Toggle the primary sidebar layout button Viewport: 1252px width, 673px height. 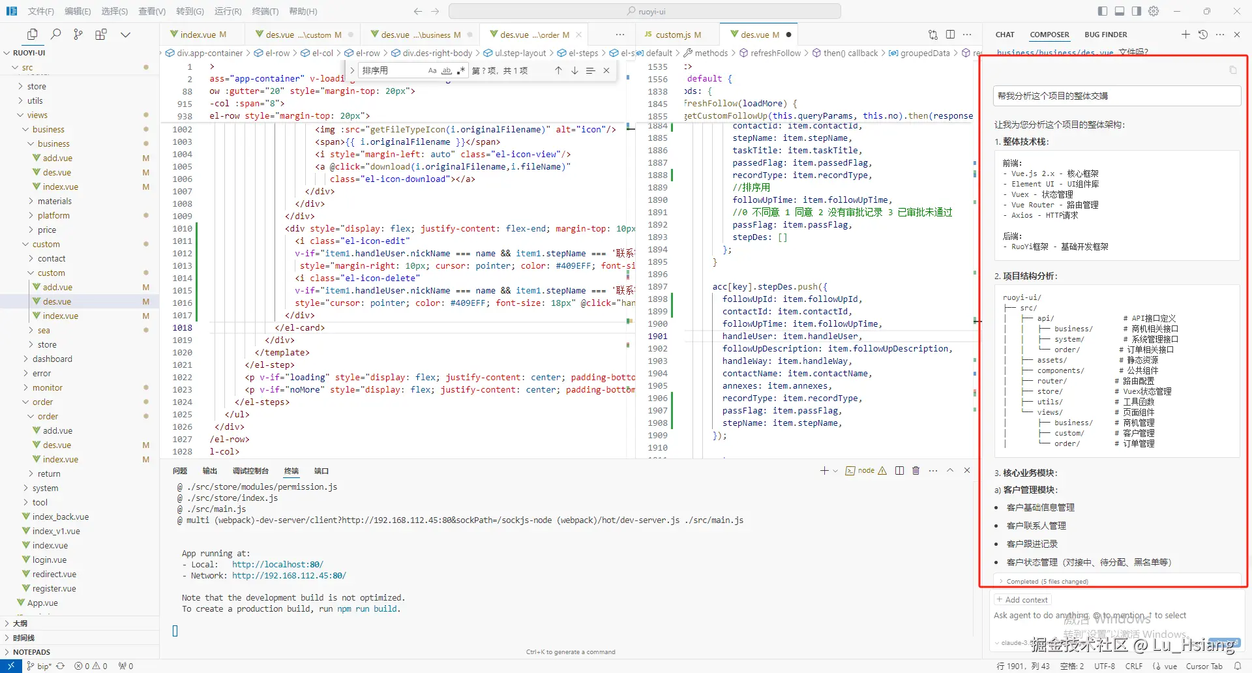(1103, 11)
